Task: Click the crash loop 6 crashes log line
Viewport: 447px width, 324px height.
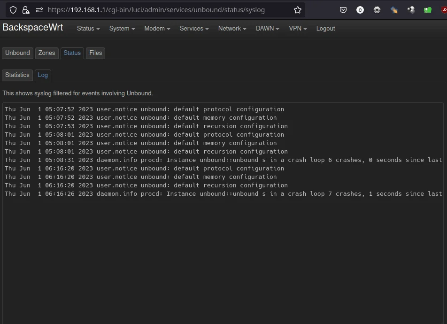Action: [223, 160]
